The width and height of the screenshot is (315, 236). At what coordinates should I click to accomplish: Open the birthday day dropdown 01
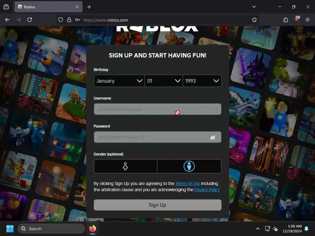(x=164, y=81)
